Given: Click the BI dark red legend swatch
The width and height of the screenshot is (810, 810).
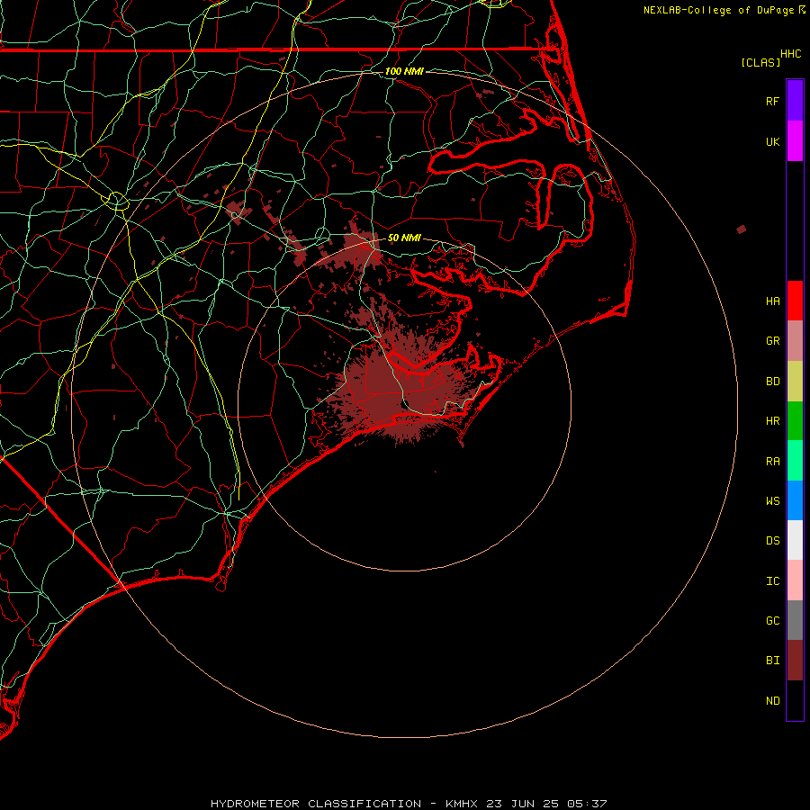Looking at the screenshot, I should tap(795, 661).
